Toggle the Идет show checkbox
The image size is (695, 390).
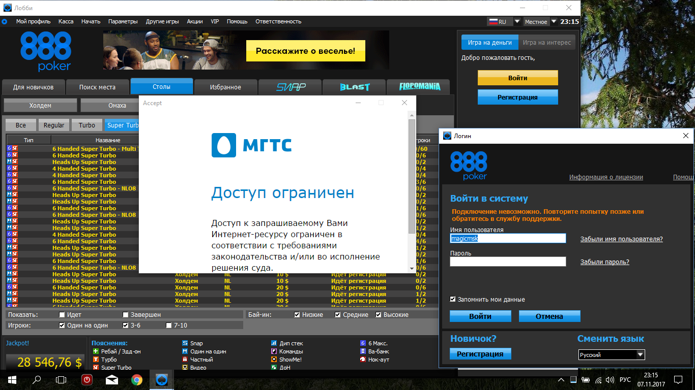click(63, 315)
